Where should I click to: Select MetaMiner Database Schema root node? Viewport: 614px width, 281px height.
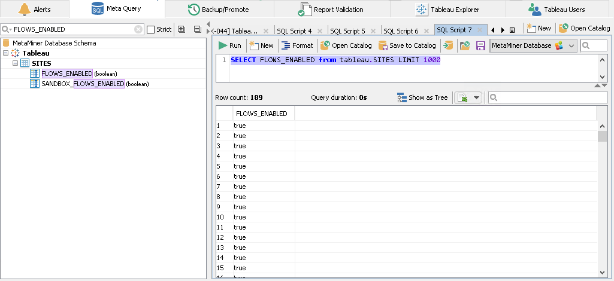pyautogui.click(x=54, y=43)
